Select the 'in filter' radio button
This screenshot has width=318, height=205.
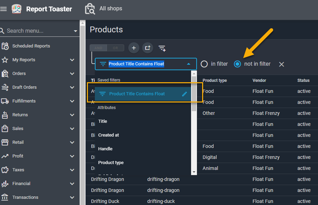(204, 64)
